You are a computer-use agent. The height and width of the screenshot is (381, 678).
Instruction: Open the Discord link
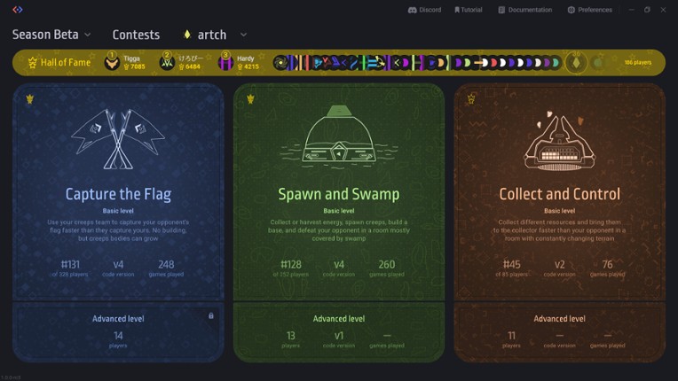[424, 10]
